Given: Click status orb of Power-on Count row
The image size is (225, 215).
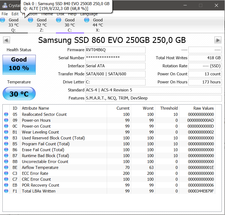Looking at the screenshot, I should [6, 126].
